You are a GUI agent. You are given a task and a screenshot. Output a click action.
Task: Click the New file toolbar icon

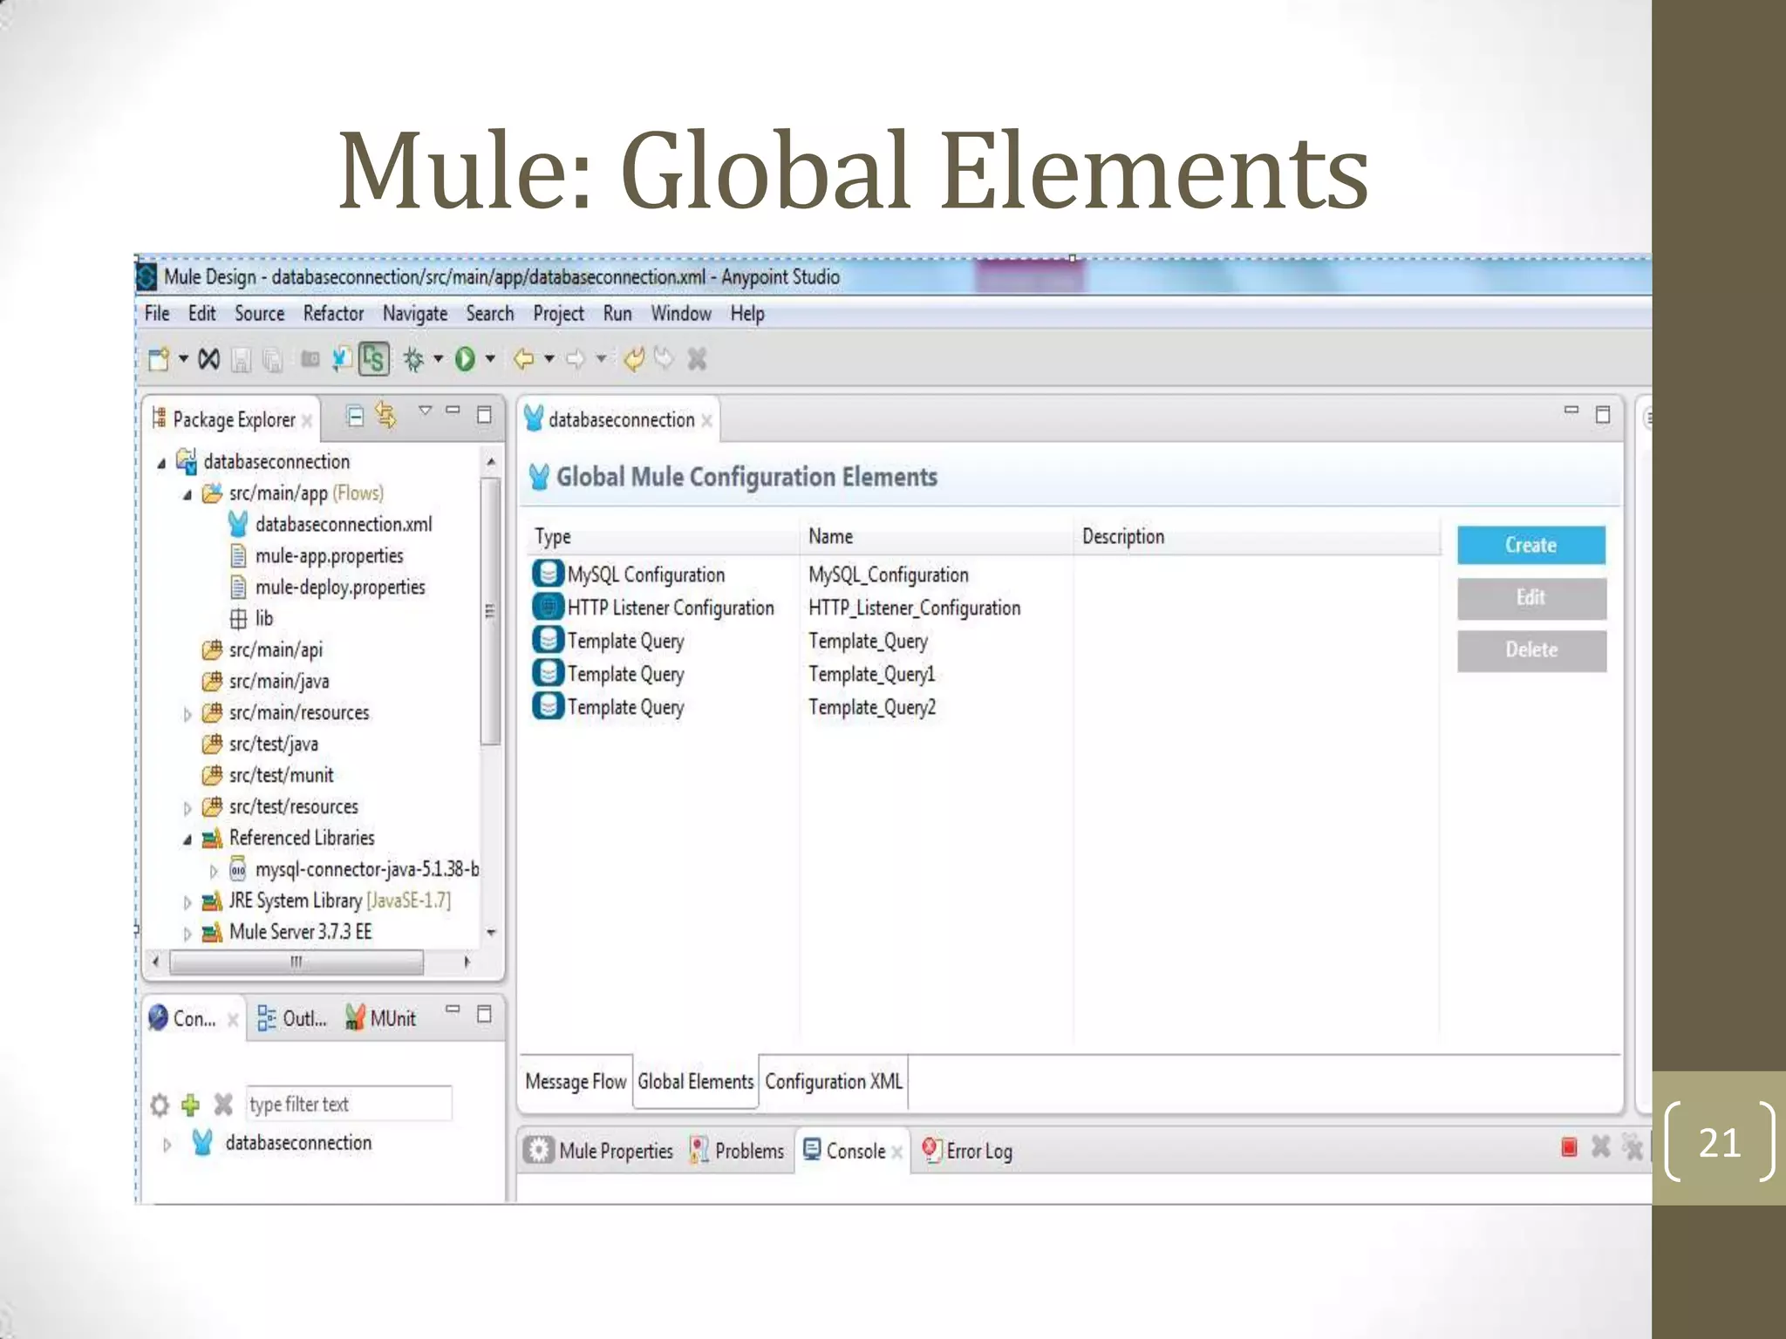pos(159,358)
